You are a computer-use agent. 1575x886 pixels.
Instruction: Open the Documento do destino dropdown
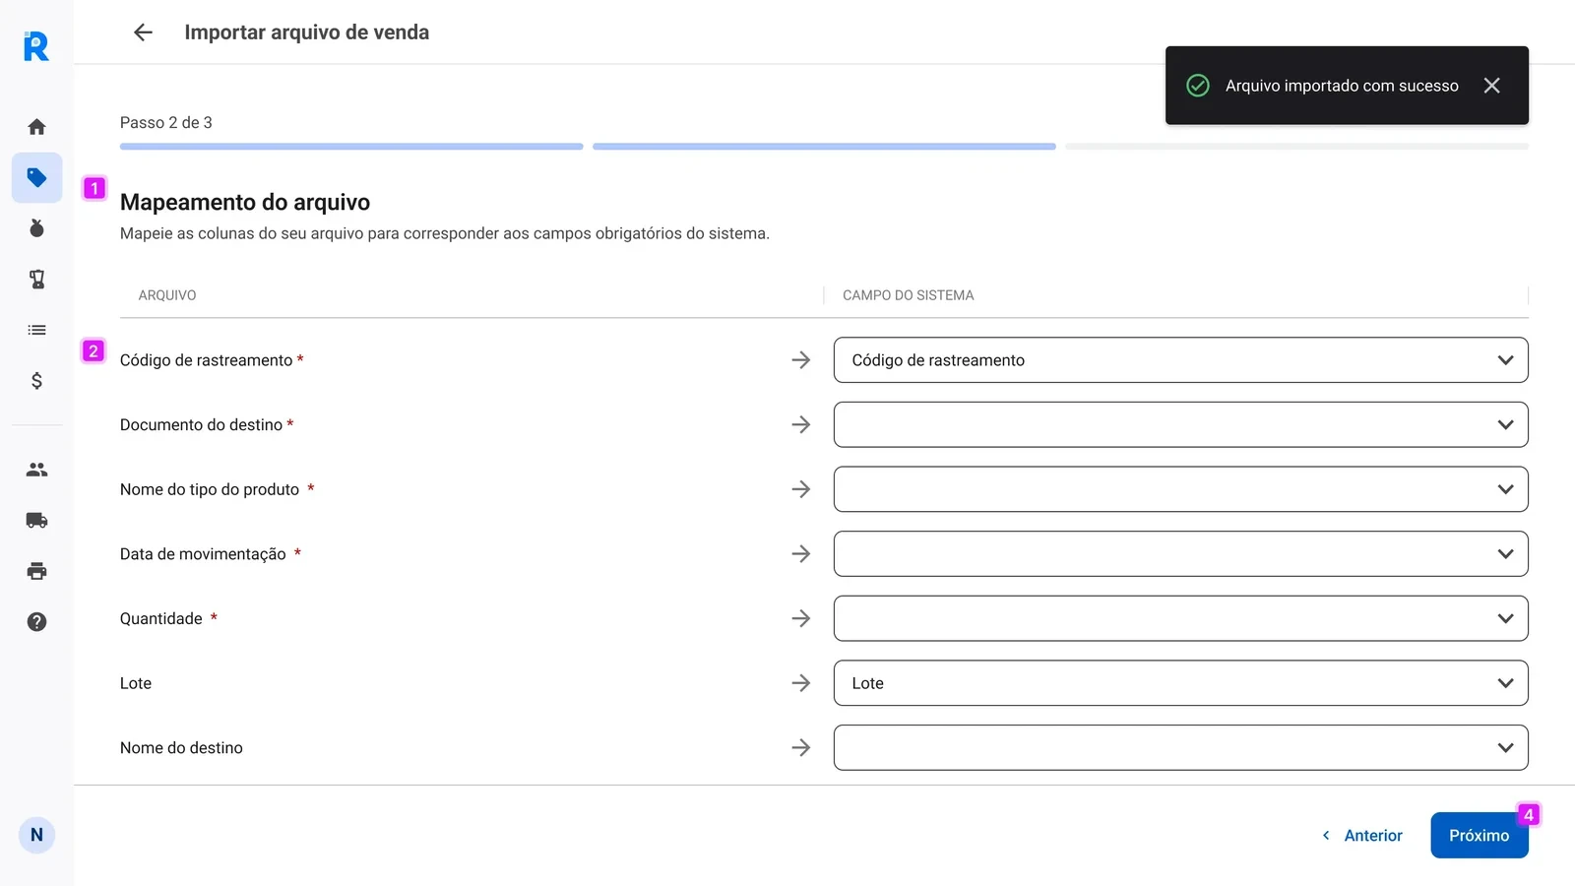(x=1179, y=425)
